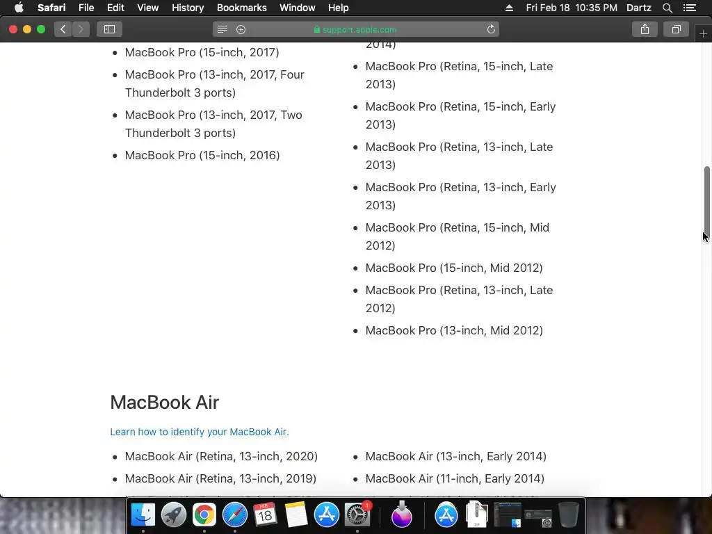Click the date and time in menu bar
Image resolution: width=712 pixels, height=534 pixels.
(x=572, y=8)
